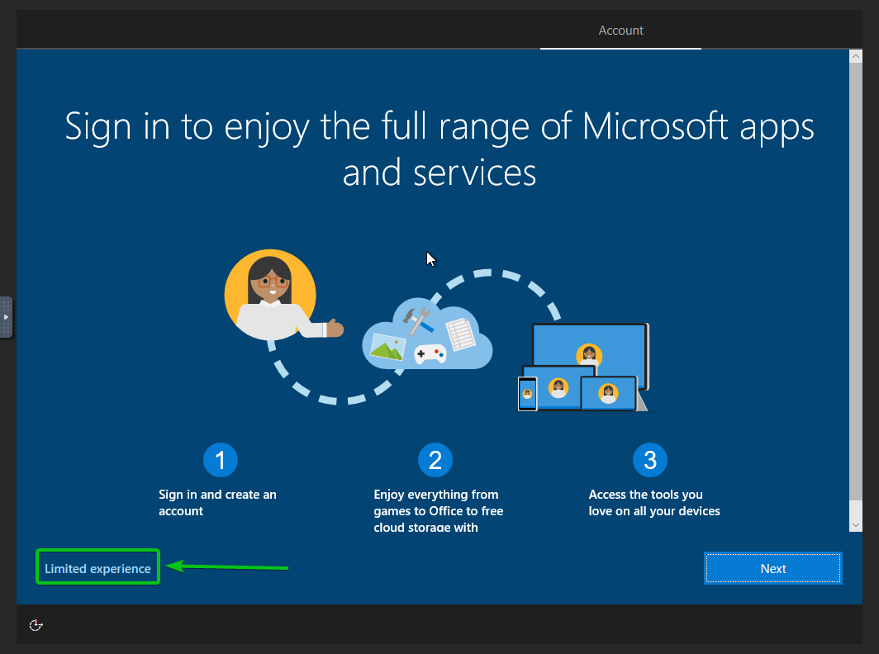Click the document sheet icon in the cloud
This screenshot has height=654, width=879.
point(460,334)
